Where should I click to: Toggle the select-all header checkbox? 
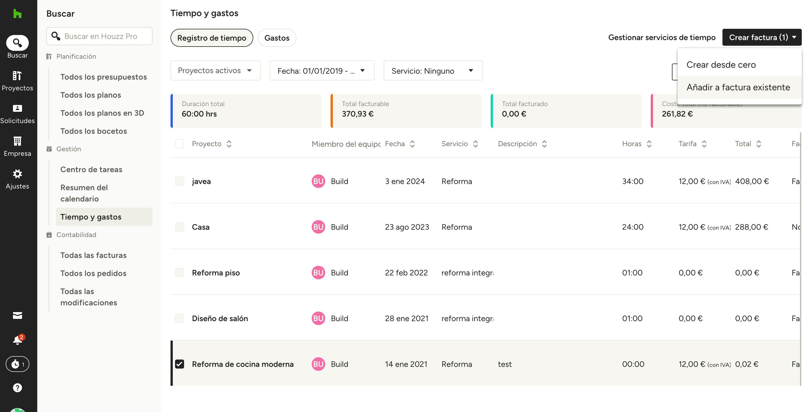(x=180, y=144)
